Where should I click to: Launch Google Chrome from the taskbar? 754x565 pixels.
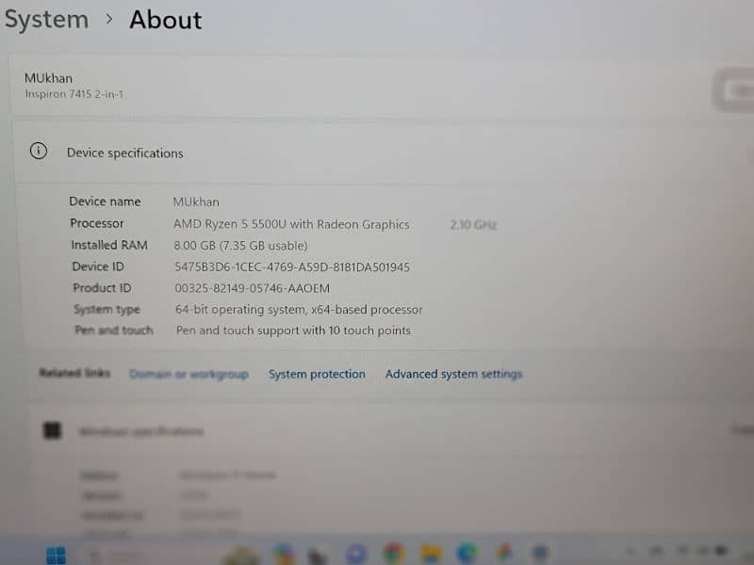(393, 553)
